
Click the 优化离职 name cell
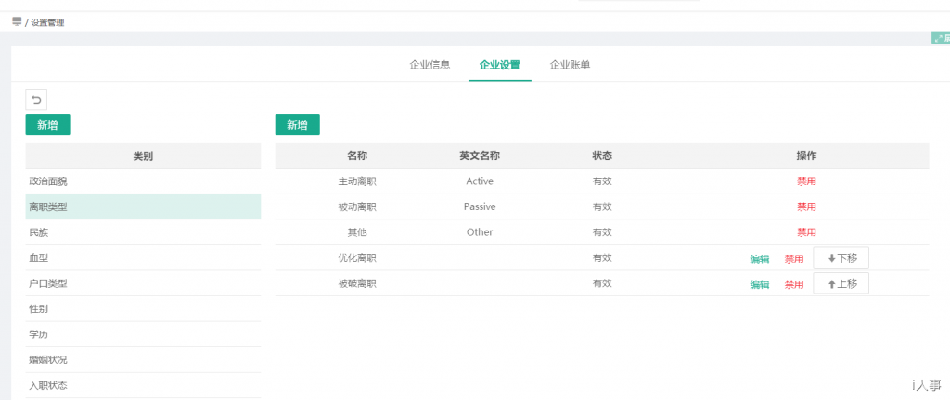coord(357,258)
